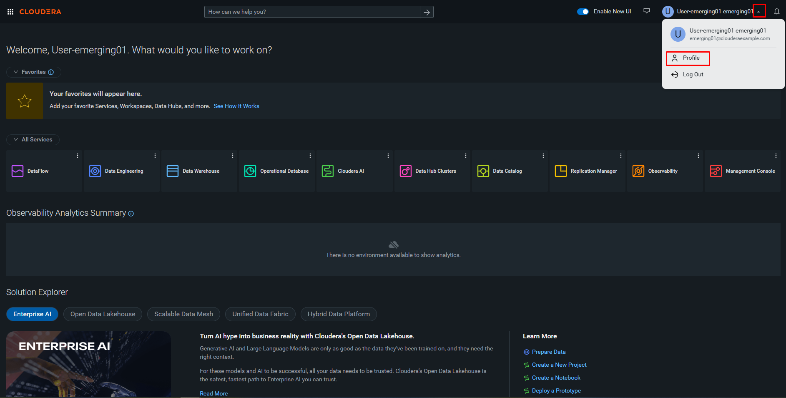Open the feedback chat icon

pyautogui.click(x=647, y=11)
